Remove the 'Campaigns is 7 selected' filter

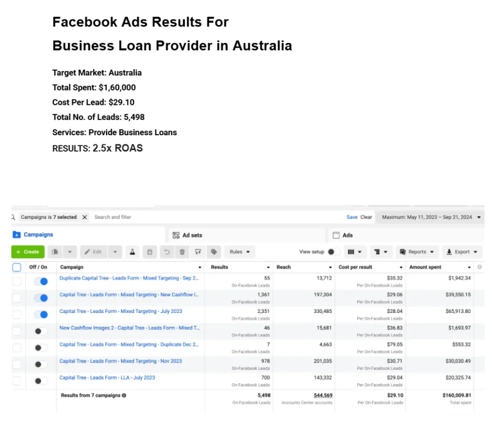pos(85,217)
